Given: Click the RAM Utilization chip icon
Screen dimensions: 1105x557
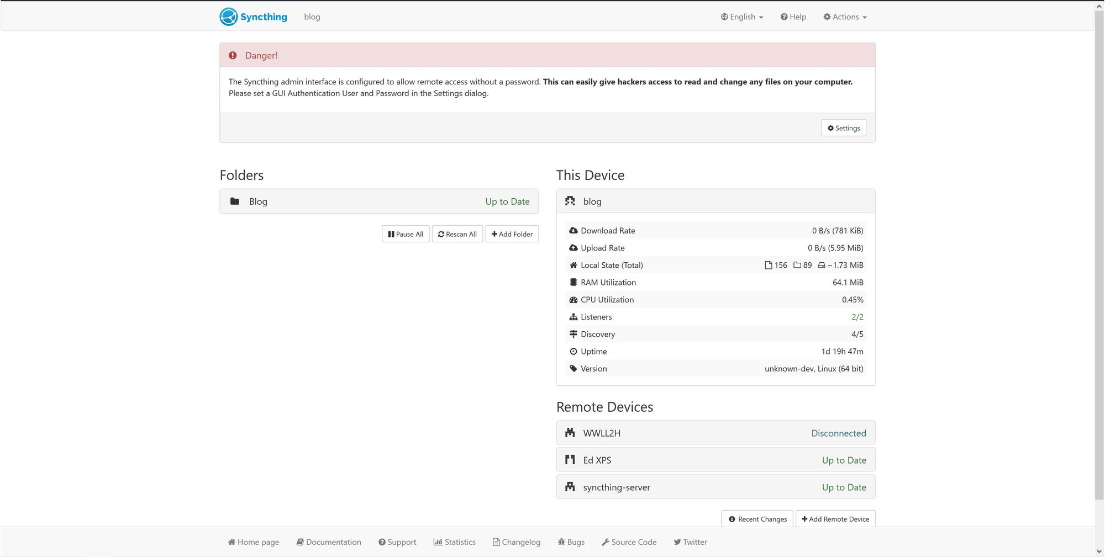Looking at the screenshot, I should [x=573, y=282].
